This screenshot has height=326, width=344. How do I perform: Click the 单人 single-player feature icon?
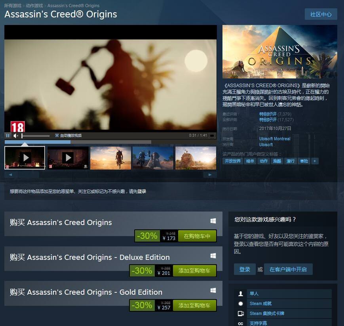241,294
